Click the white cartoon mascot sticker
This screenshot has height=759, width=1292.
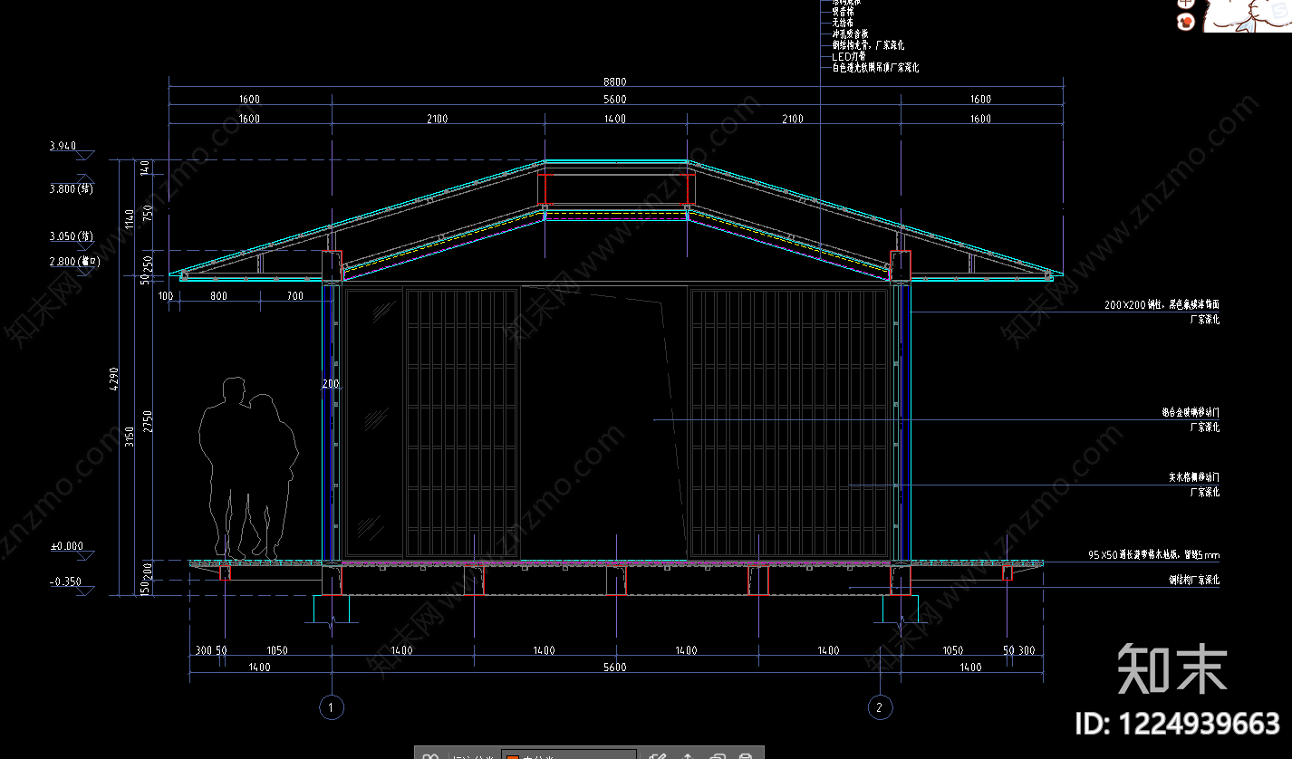[x=1247, y=15]
